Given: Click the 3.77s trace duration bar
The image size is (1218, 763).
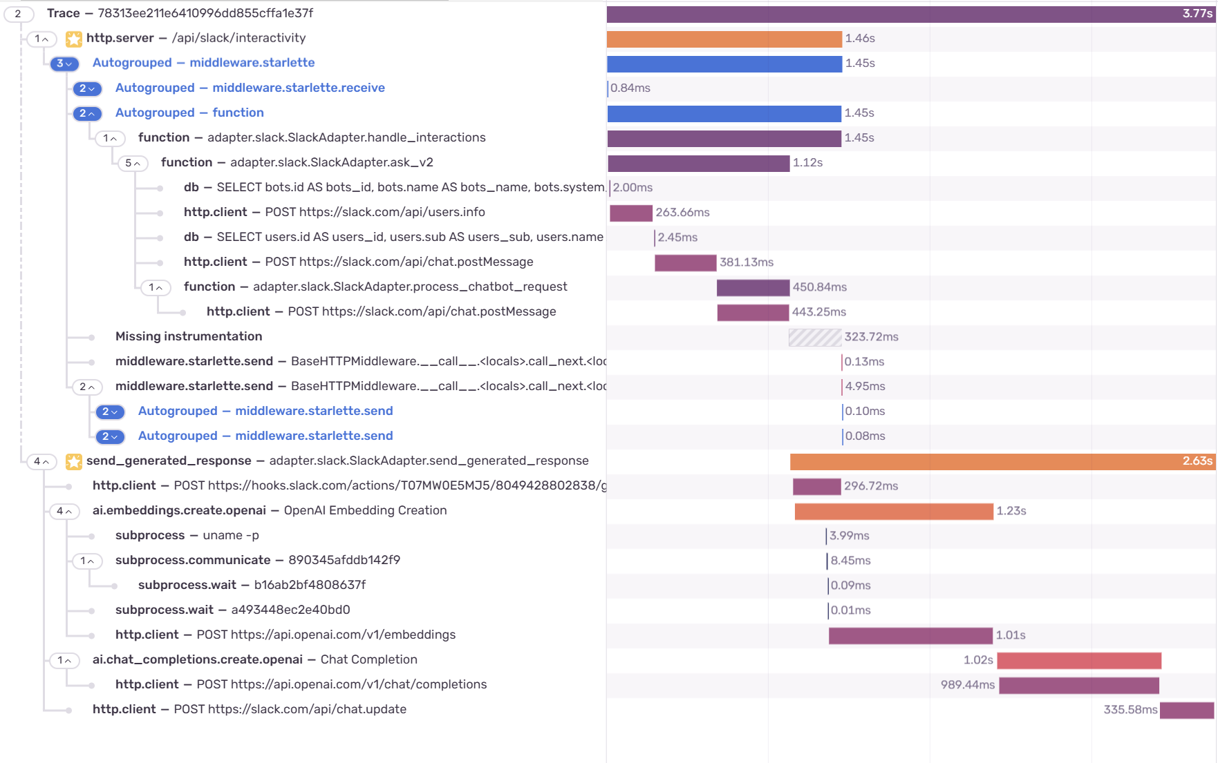Looking at the screenshot, I should [x=899, y=14].
